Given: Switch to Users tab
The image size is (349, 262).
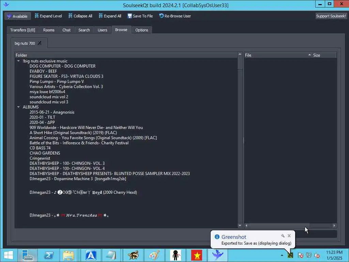Looking at the screenshot, I should point(102,30).
